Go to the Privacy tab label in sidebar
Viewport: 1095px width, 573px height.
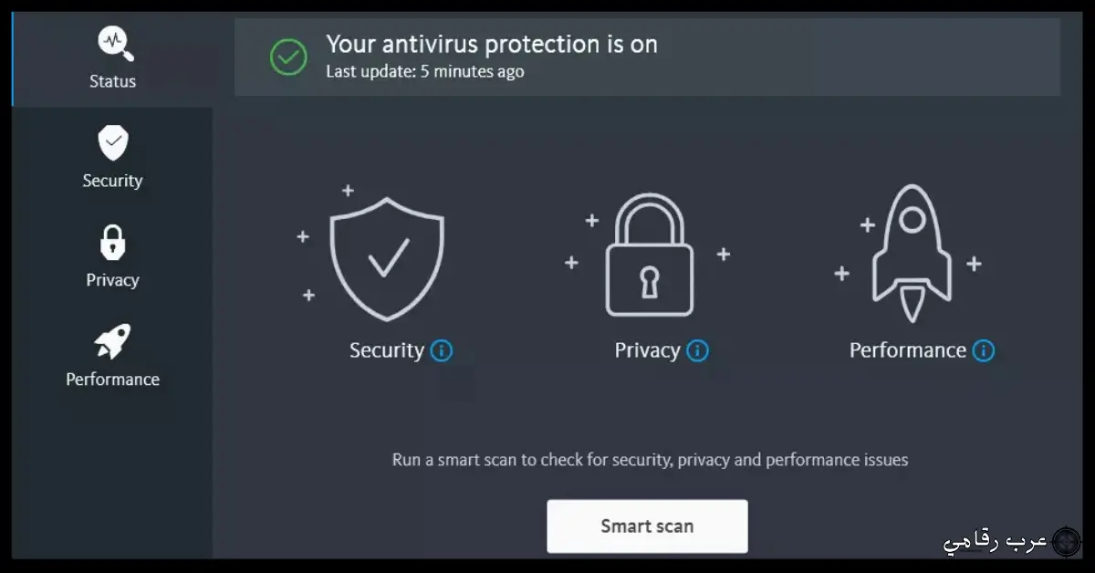[113, 280]
